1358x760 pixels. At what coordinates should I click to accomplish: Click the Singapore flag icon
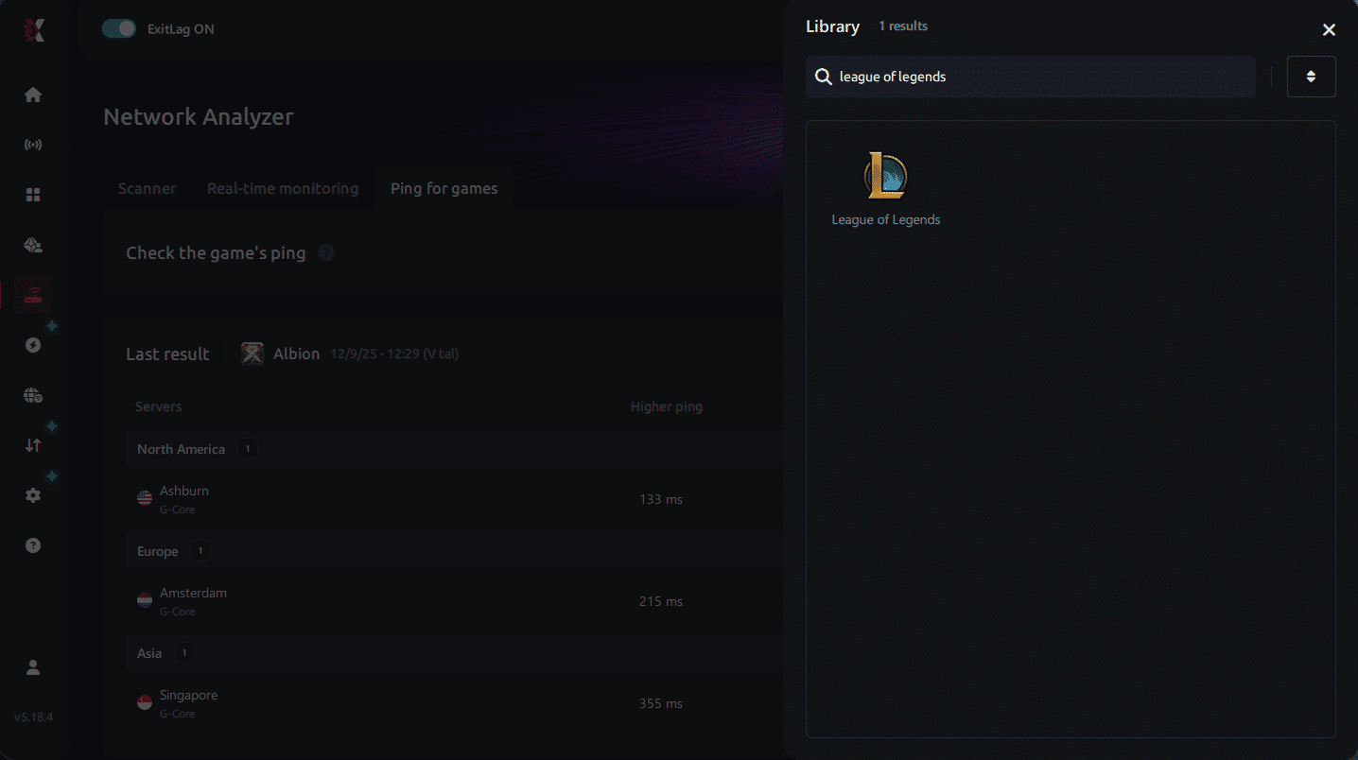pyautogui.click(x=145, y=702)
